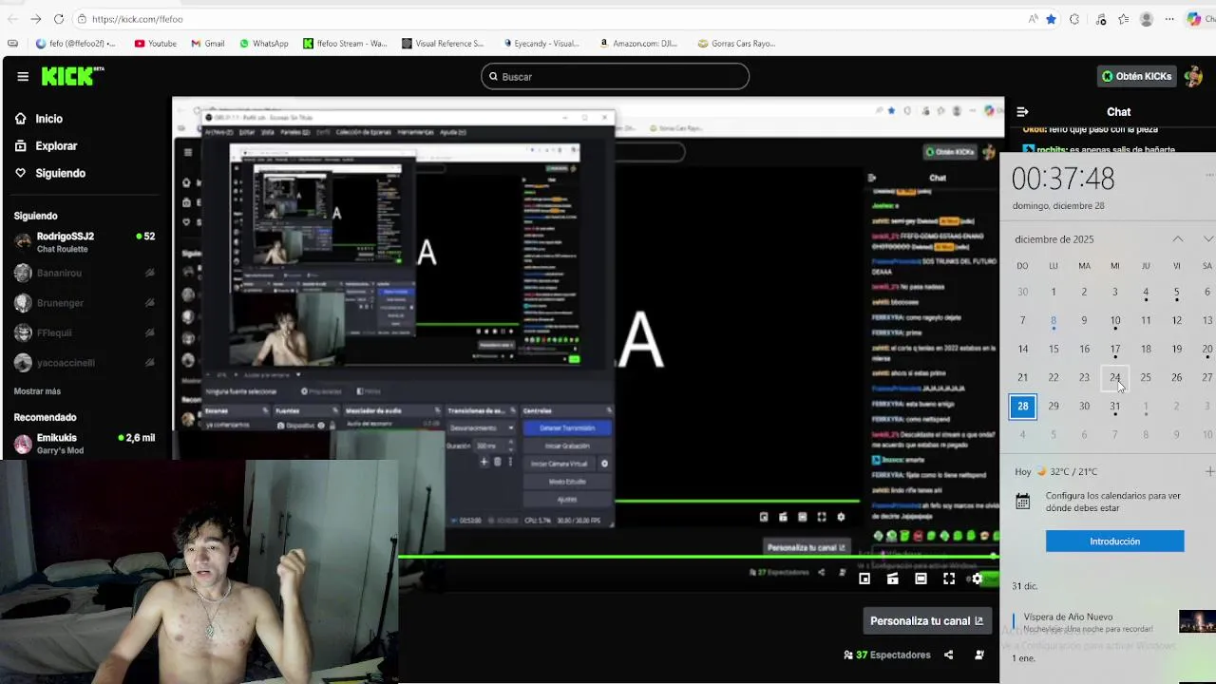Expand Mostrar más in following list
The image size is (1216, 684).
point(37,391)
